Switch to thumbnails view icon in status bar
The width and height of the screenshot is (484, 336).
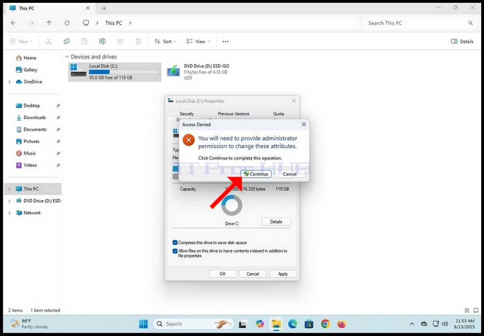coord(476,311)
